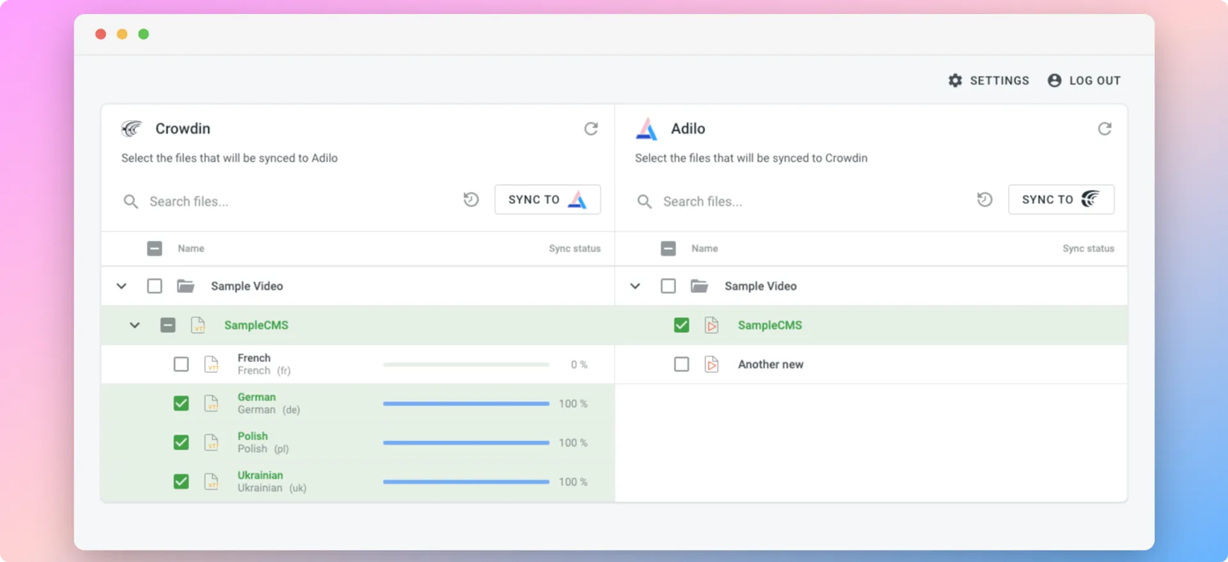The image size is (1228, 562).
Task: Uncheck the Polish translation checkbox
Action: (x=182, y=442)
